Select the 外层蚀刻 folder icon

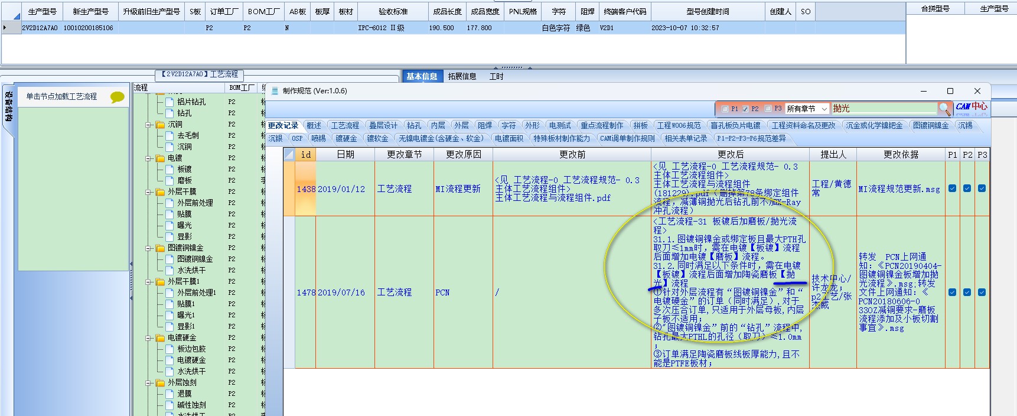click(x=160, y=383)
